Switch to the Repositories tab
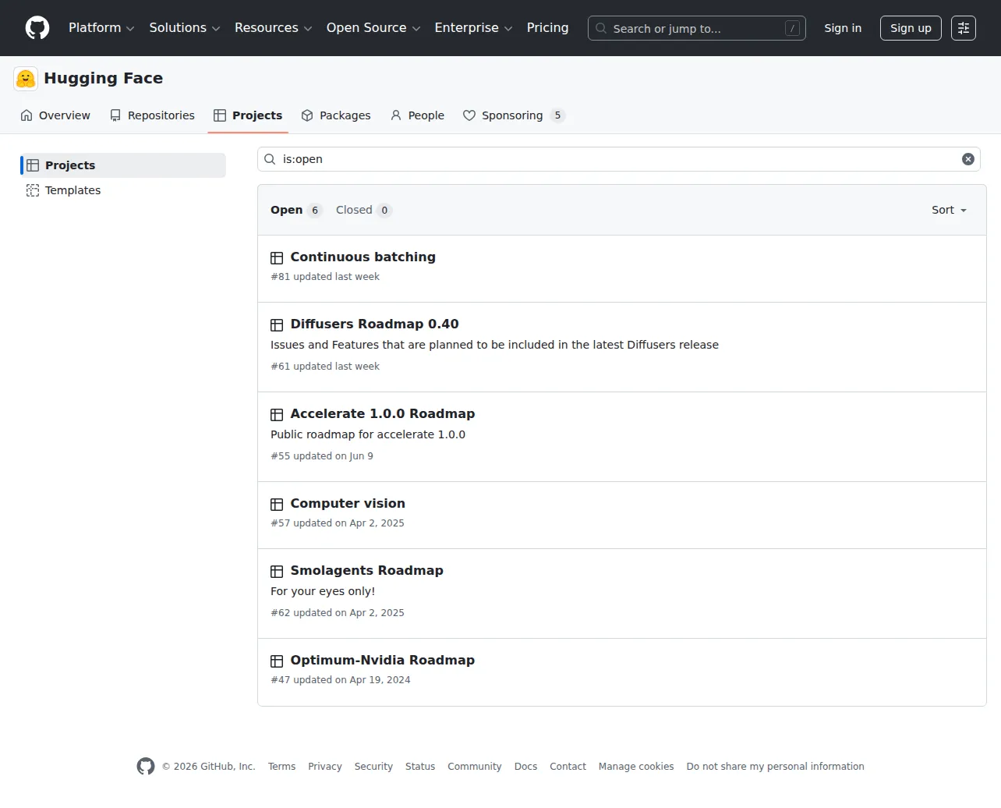The height and width of the screenshot is (808, 1001). coord(152,115)
